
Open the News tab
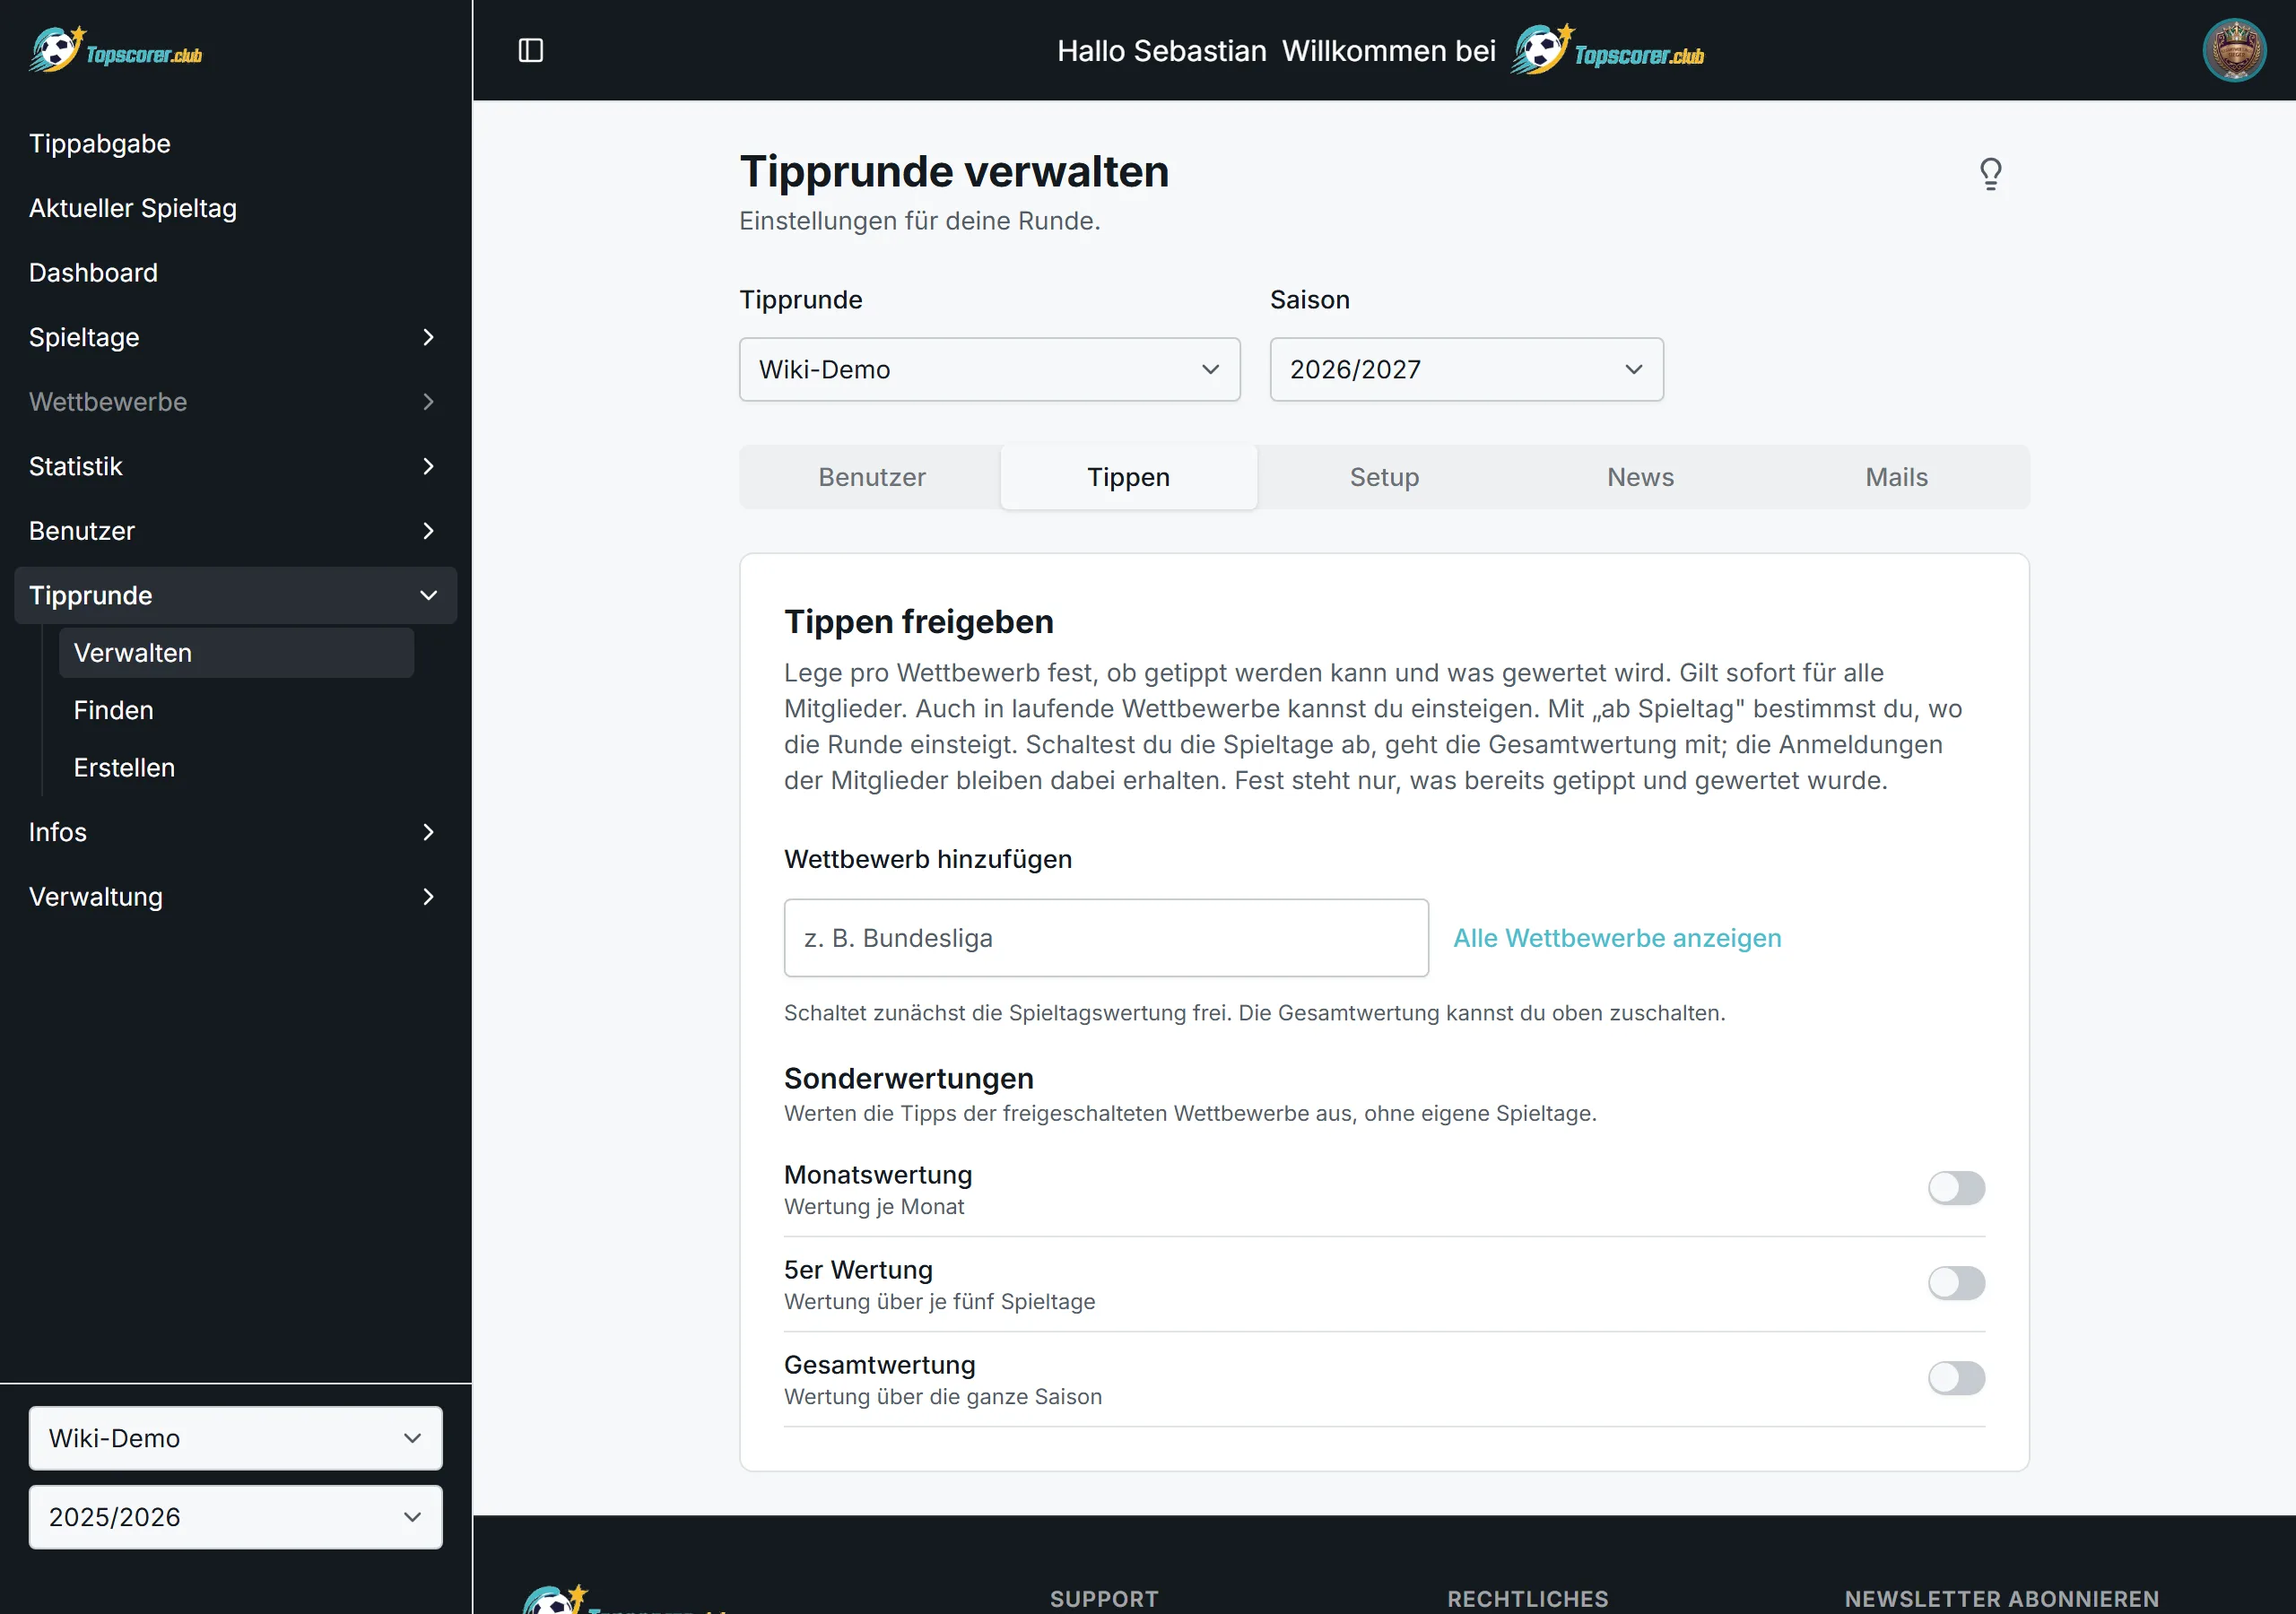[1640, 477]
